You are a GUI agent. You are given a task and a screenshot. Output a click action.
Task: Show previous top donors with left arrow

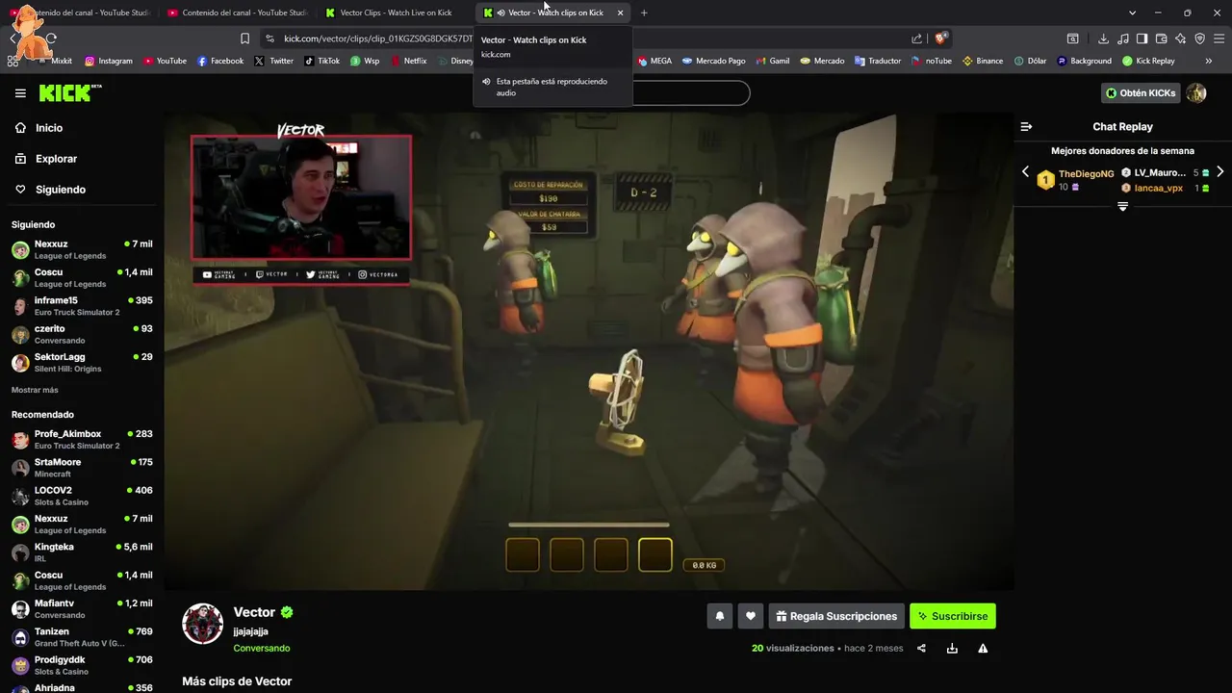point(1025,172)
